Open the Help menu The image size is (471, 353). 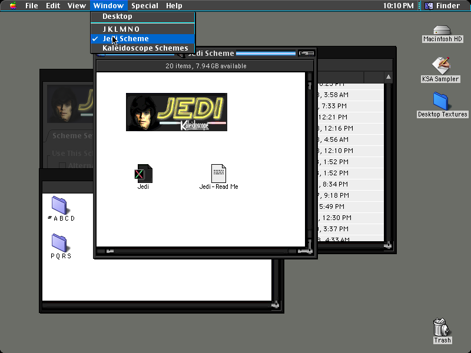pos(174,5)
